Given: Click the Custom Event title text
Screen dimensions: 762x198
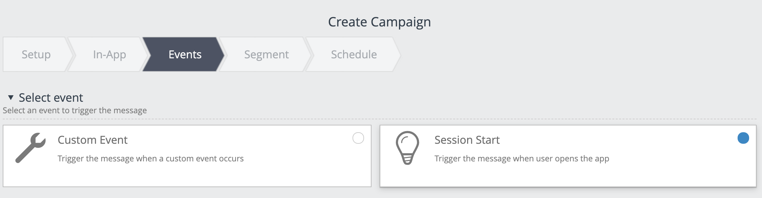Looking at the screenshot, I should tap(93, 140).
